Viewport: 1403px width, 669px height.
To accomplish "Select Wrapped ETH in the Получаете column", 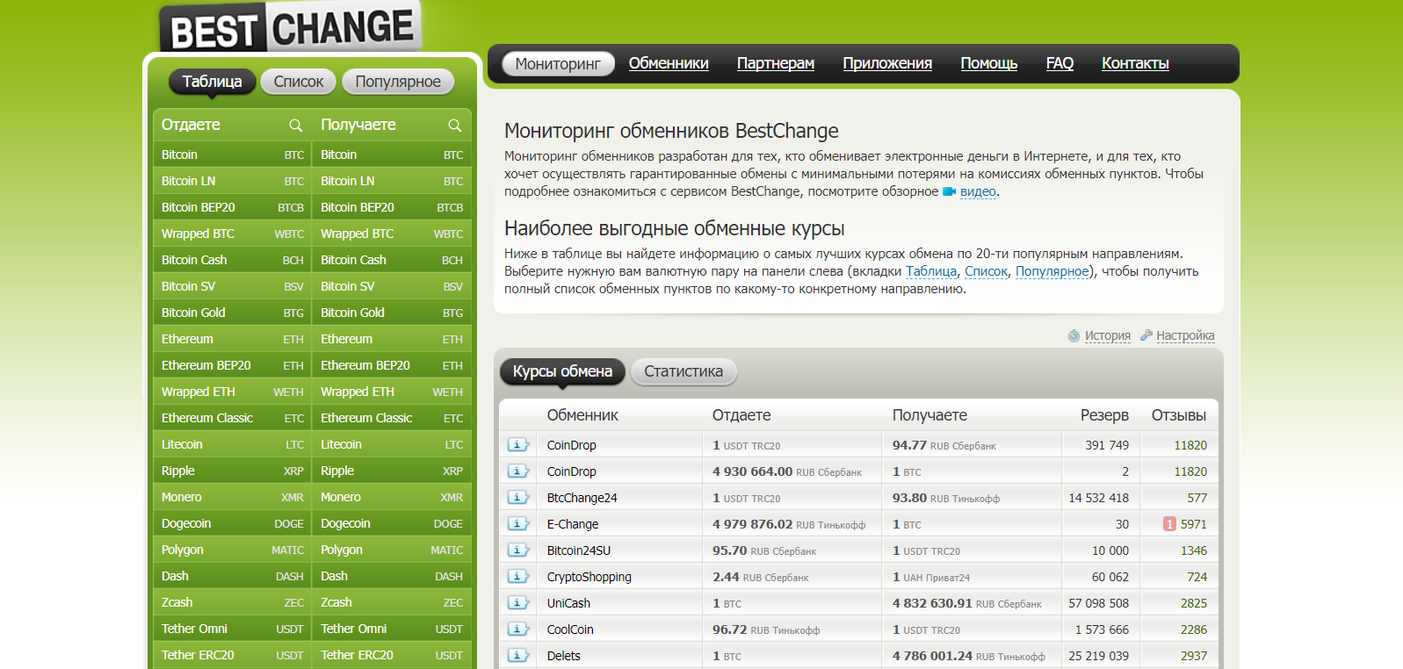I will click(392, 392).
